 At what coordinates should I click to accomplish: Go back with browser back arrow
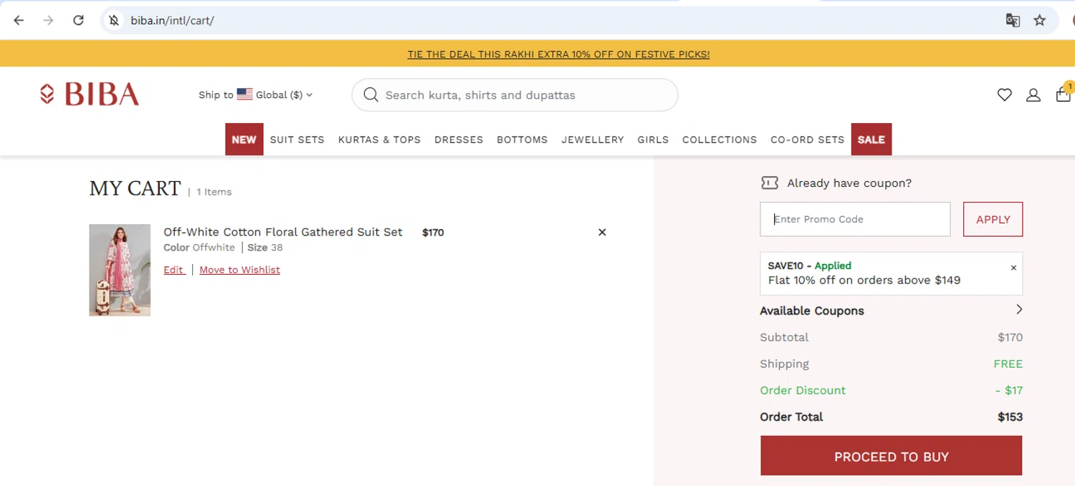(x=19, y=20)
